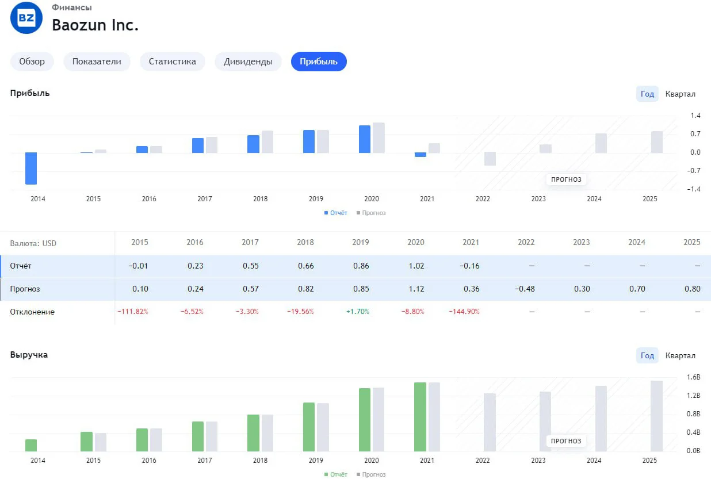Image resolution: width=711 pixels, height=479 pixels.
Task: Select Год in the Прибыль chart
Action: click(x=647, y=94)
